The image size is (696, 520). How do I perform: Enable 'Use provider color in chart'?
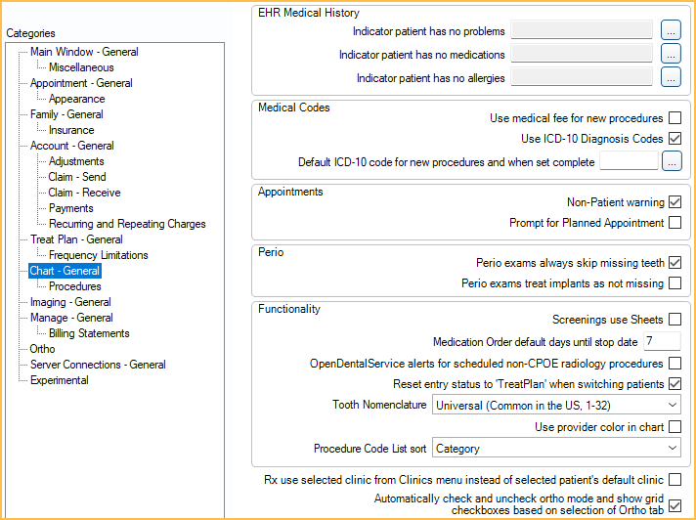(674, 427)
